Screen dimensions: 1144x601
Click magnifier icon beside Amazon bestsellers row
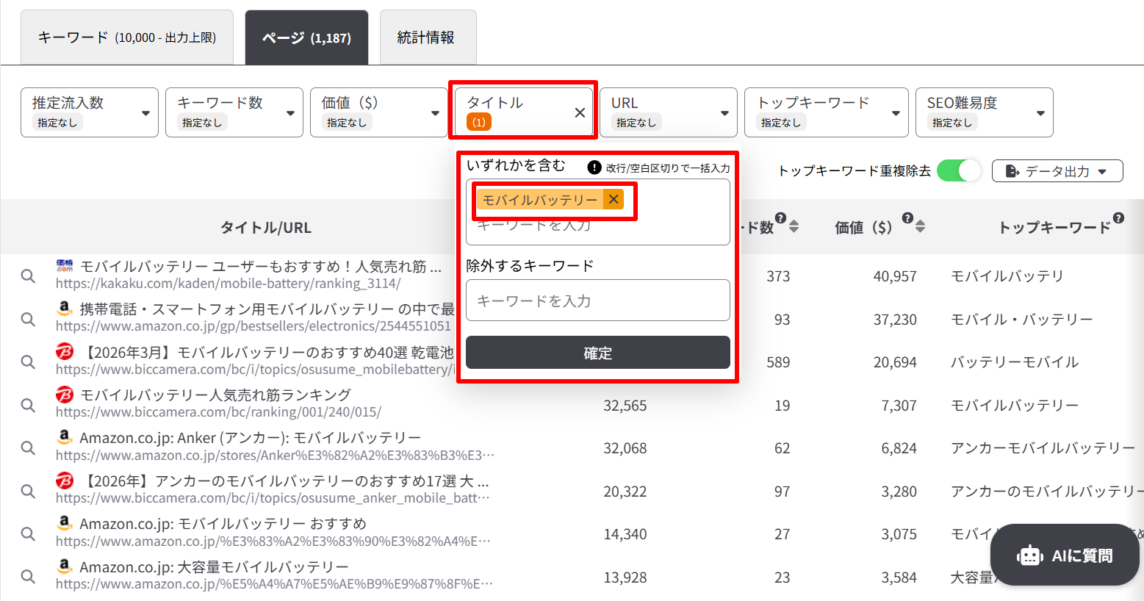28,319
